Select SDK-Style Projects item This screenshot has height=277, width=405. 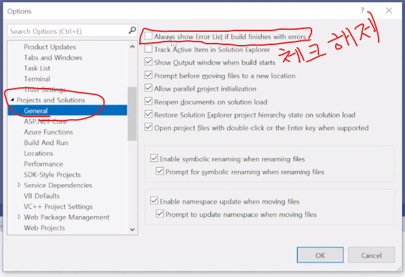[52, 175]
